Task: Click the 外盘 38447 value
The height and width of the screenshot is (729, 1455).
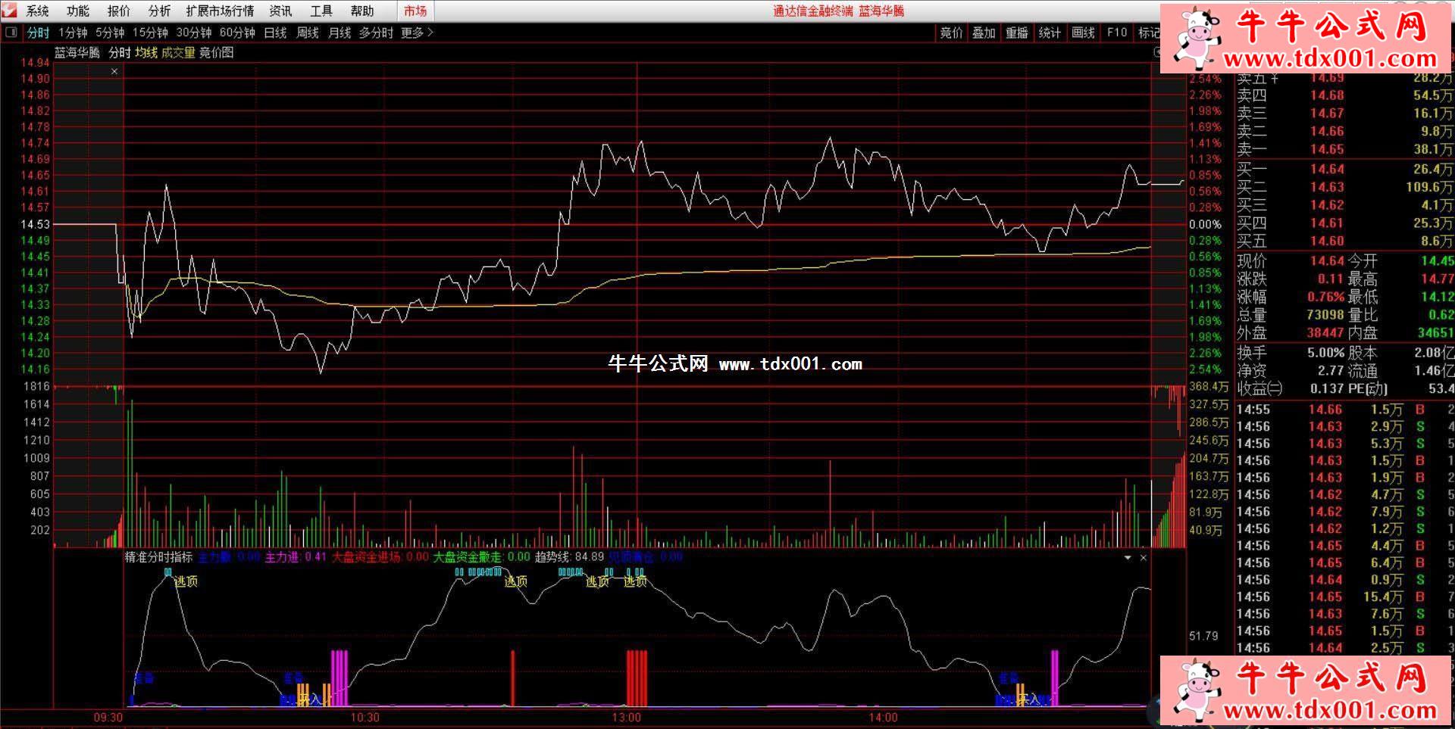Action: click(1325, 333)
